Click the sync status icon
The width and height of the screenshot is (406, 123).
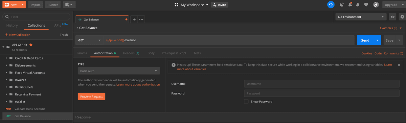click(331, 5)
